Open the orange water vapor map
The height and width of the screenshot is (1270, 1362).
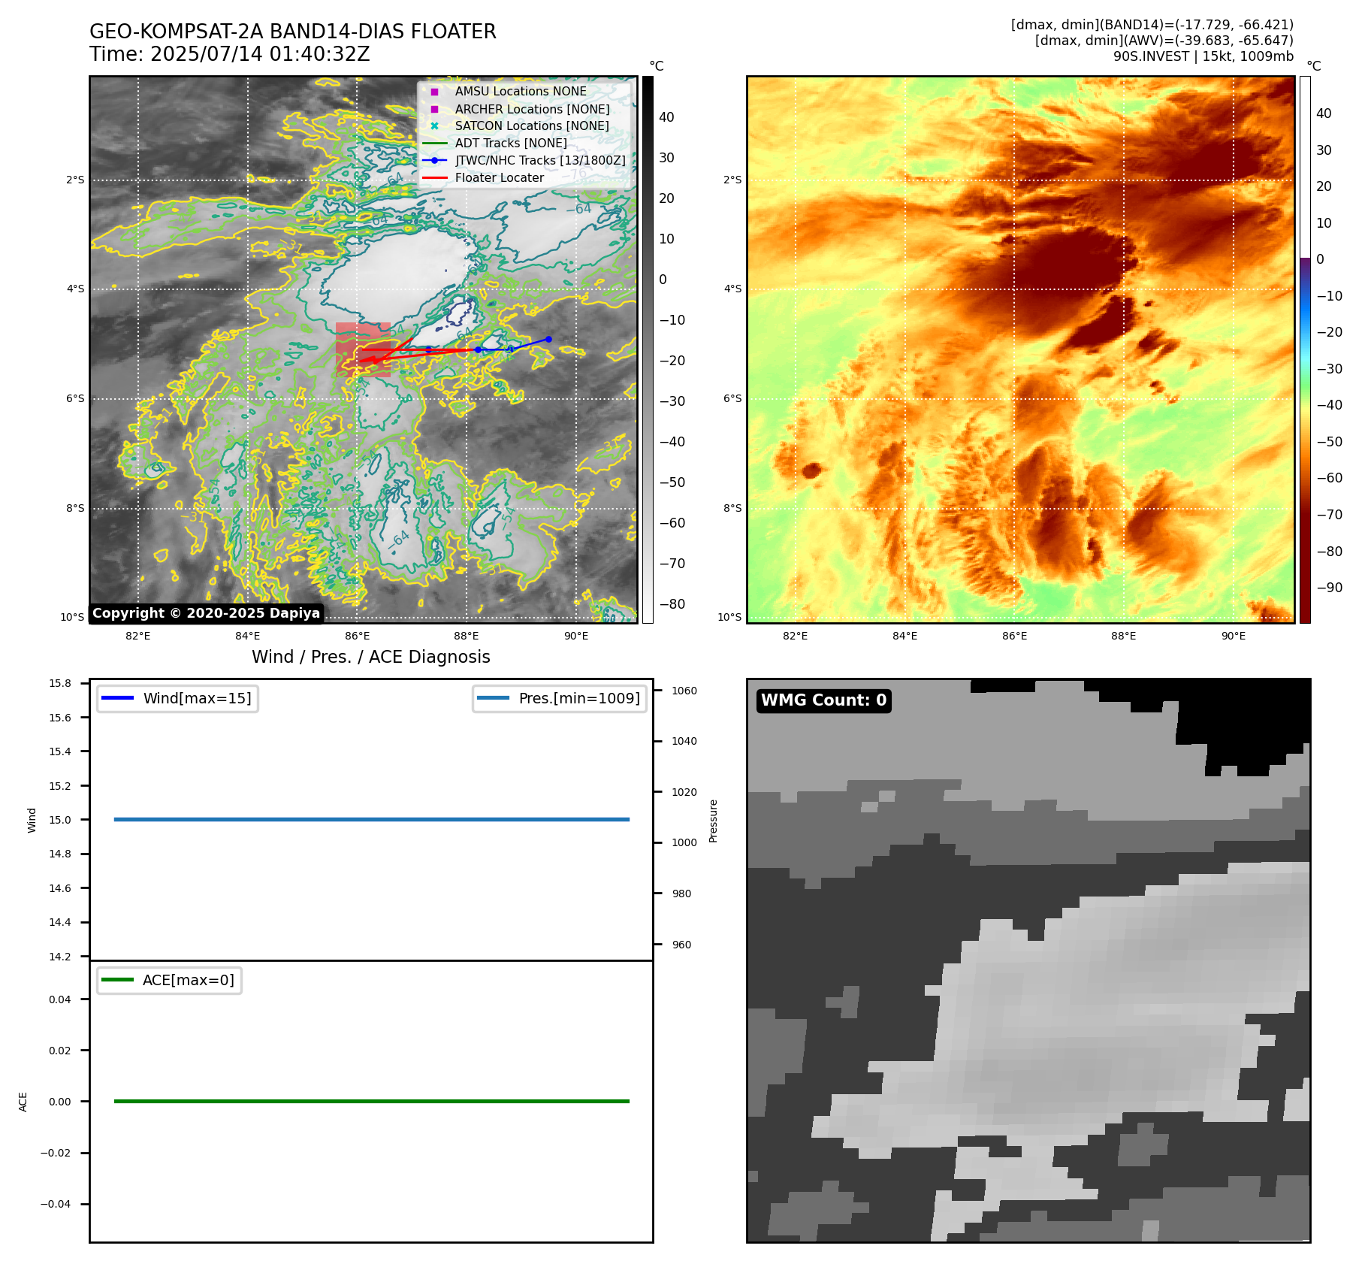coord(1021,349)
